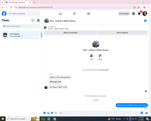Open the Friends icon in top navigation
Image resolution: width=151 pixels, height=121 pixels.
(75, 14)
